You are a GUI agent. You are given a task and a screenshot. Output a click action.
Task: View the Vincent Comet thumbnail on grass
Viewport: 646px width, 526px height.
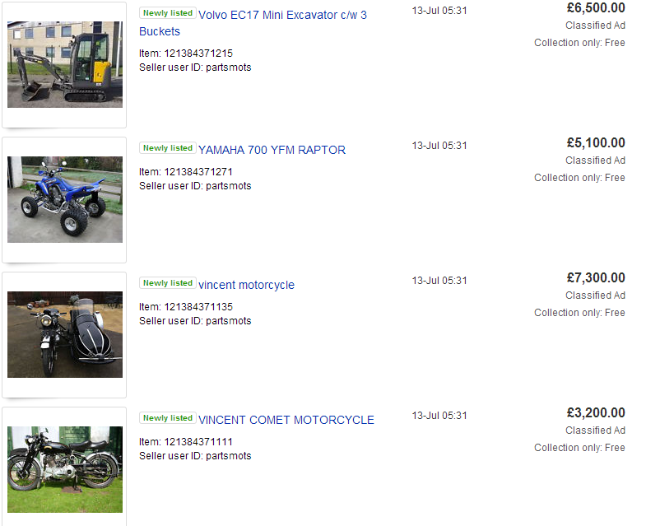tap(65, 469)
